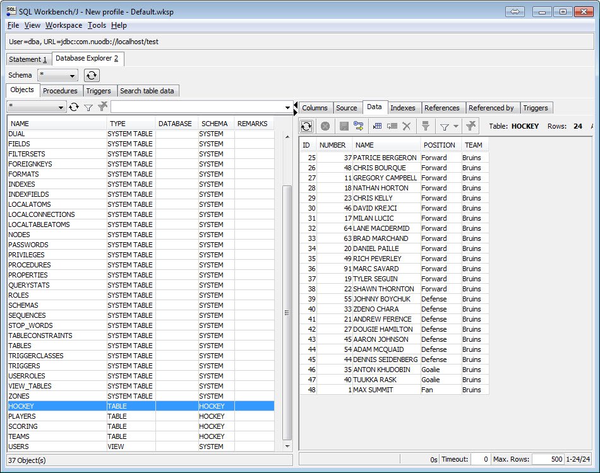Viewport: 600px width, 473px height.
Task: Click the delete row X icon
Action: click(x=406, y=126)
